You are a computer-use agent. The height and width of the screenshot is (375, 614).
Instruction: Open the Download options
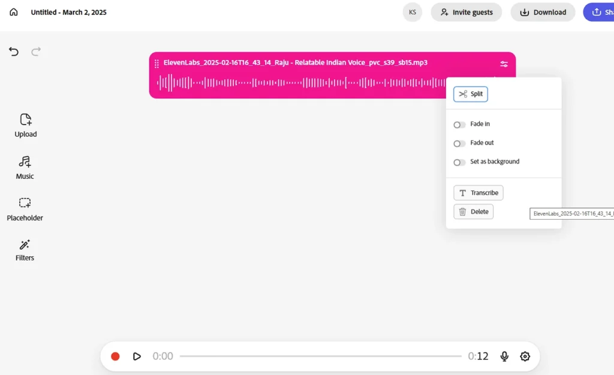pos(543,11)
